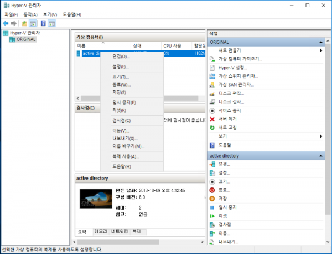This screenshot has height=254, width=332.
Task: Sort by the CPU 사용 column header
Action: [177, 46]
